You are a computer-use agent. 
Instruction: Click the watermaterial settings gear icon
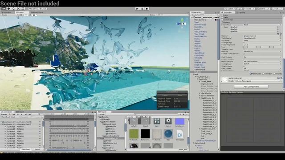(x=281, y=78)
